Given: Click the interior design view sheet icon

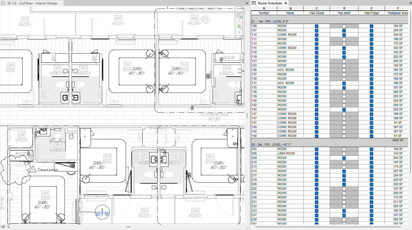Looking at the screenshot, I should click(3, 3).
